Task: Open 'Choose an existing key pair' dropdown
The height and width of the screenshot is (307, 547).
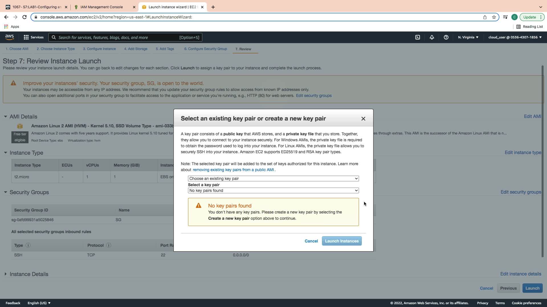Action: click(273, 179)
